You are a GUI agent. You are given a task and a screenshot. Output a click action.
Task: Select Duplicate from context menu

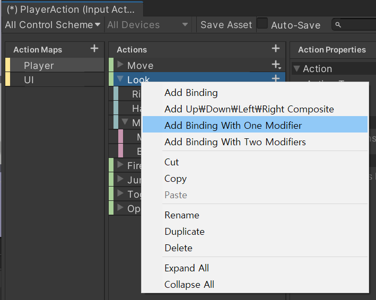[185, 232]
